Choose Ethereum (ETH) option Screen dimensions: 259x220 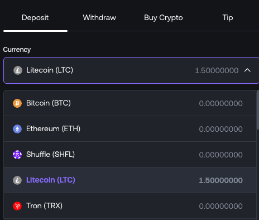[x=130, y=129]
